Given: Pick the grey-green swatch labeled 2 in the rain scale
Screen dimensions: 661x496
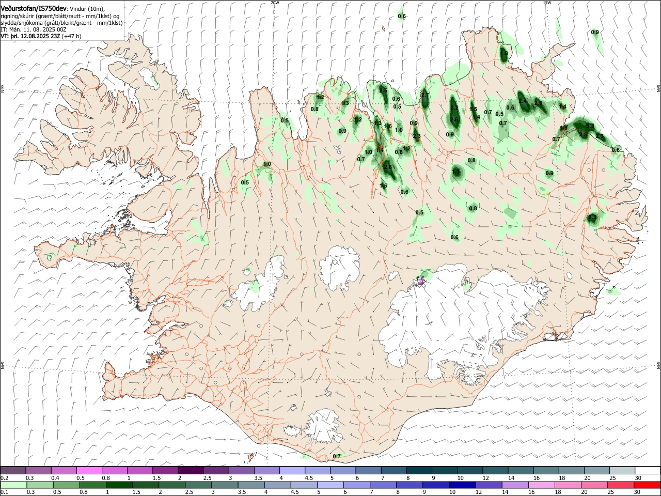Looking at the screenshot, I should click(x=172, y=485).
